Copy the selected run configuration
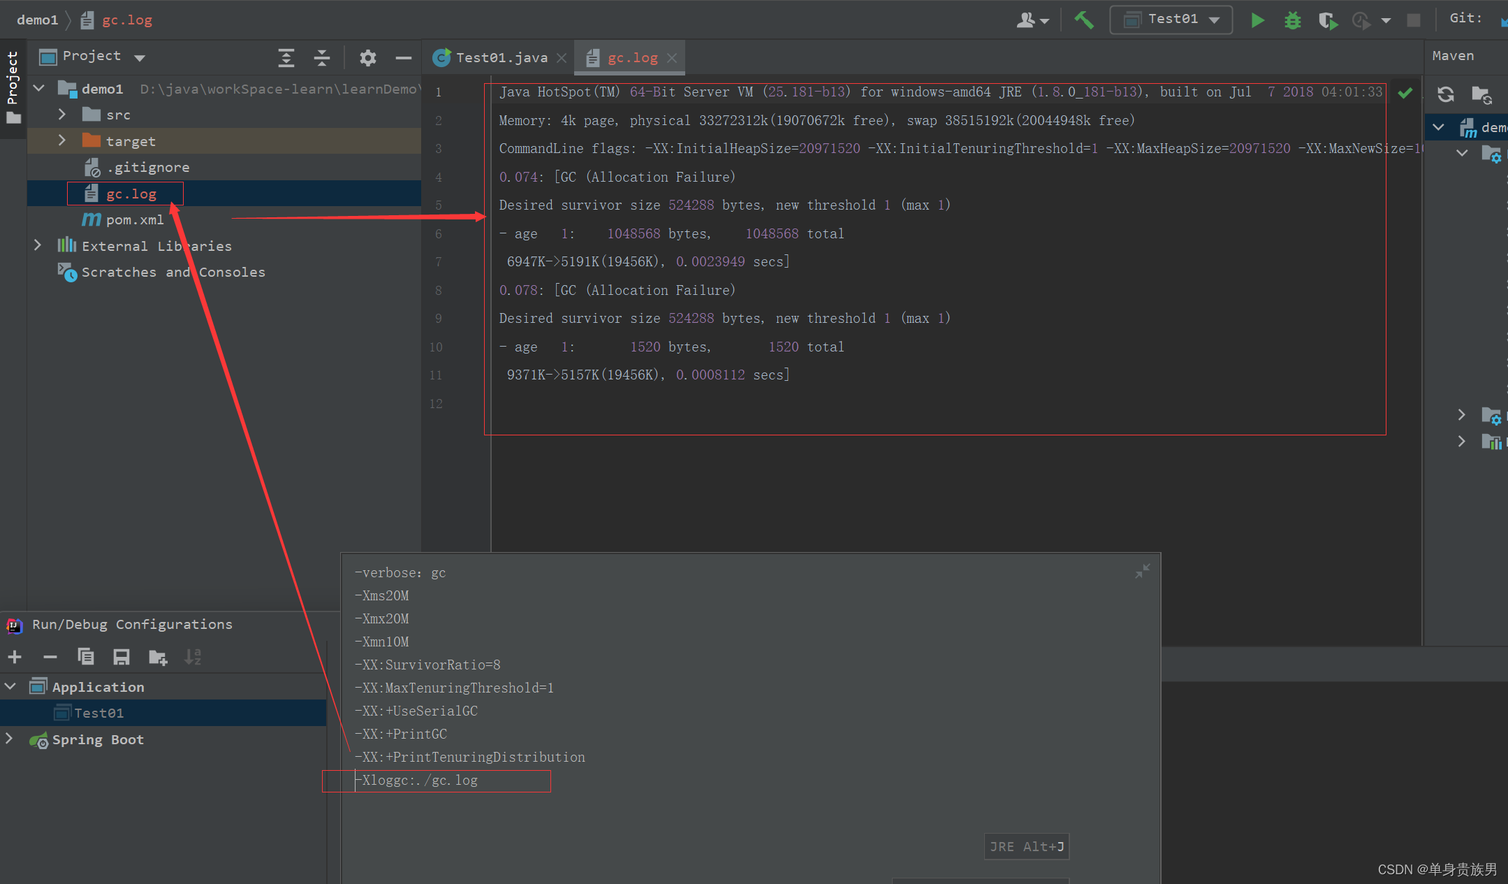The image size is (1508, 884). [86, 657]
